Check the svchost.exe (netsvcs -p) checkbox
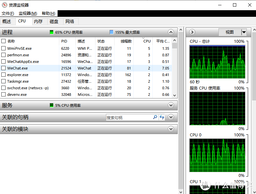This screenshot has height=194, width=256. click(3, 88)
